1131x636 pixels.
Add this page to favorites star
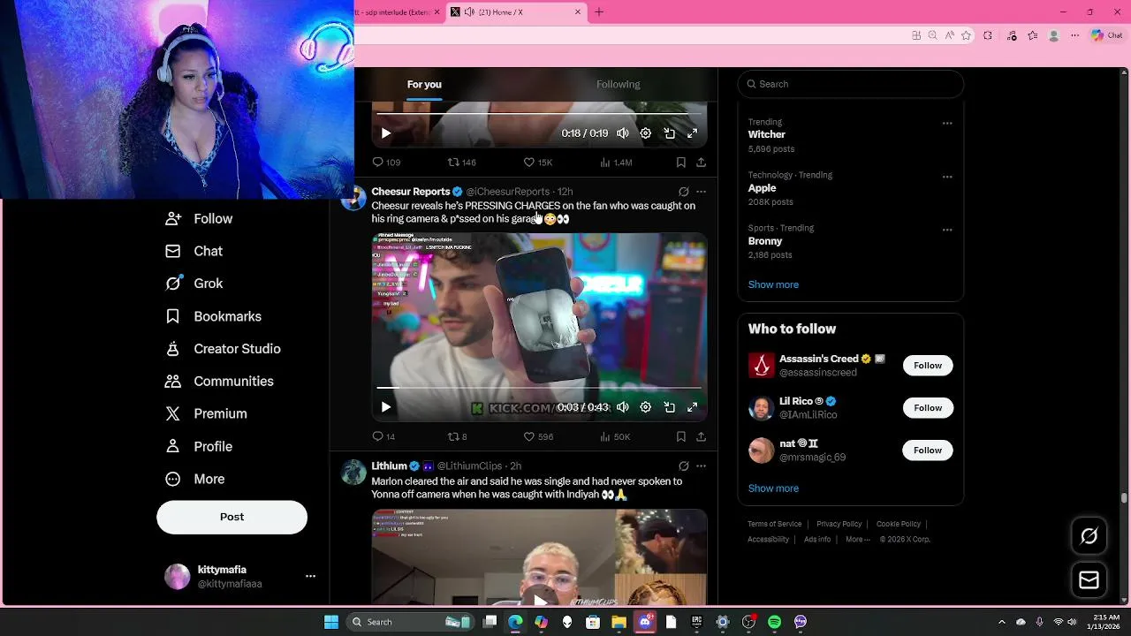point(966,35)
